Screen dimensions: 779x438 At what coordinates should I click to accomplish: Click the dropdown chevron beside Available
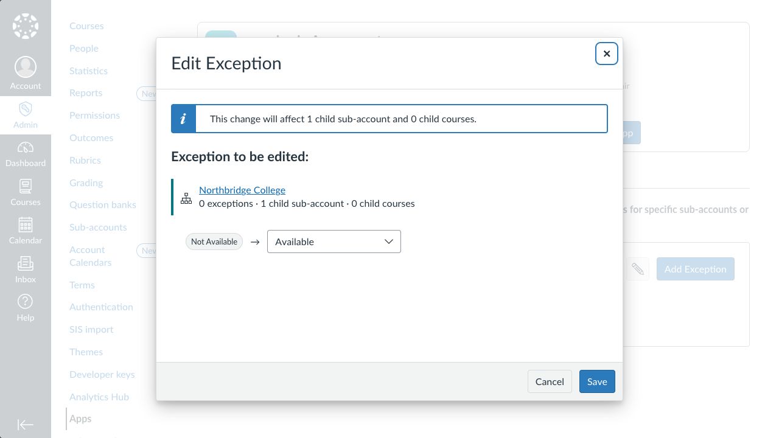coord(389,242)
